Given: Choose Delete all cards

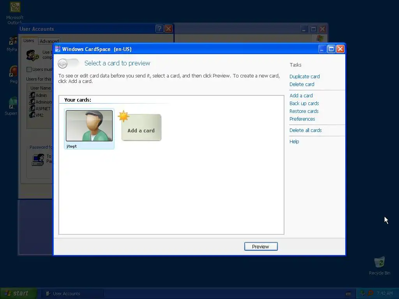Looking at the screenshot, I should [x=305, y=130].
